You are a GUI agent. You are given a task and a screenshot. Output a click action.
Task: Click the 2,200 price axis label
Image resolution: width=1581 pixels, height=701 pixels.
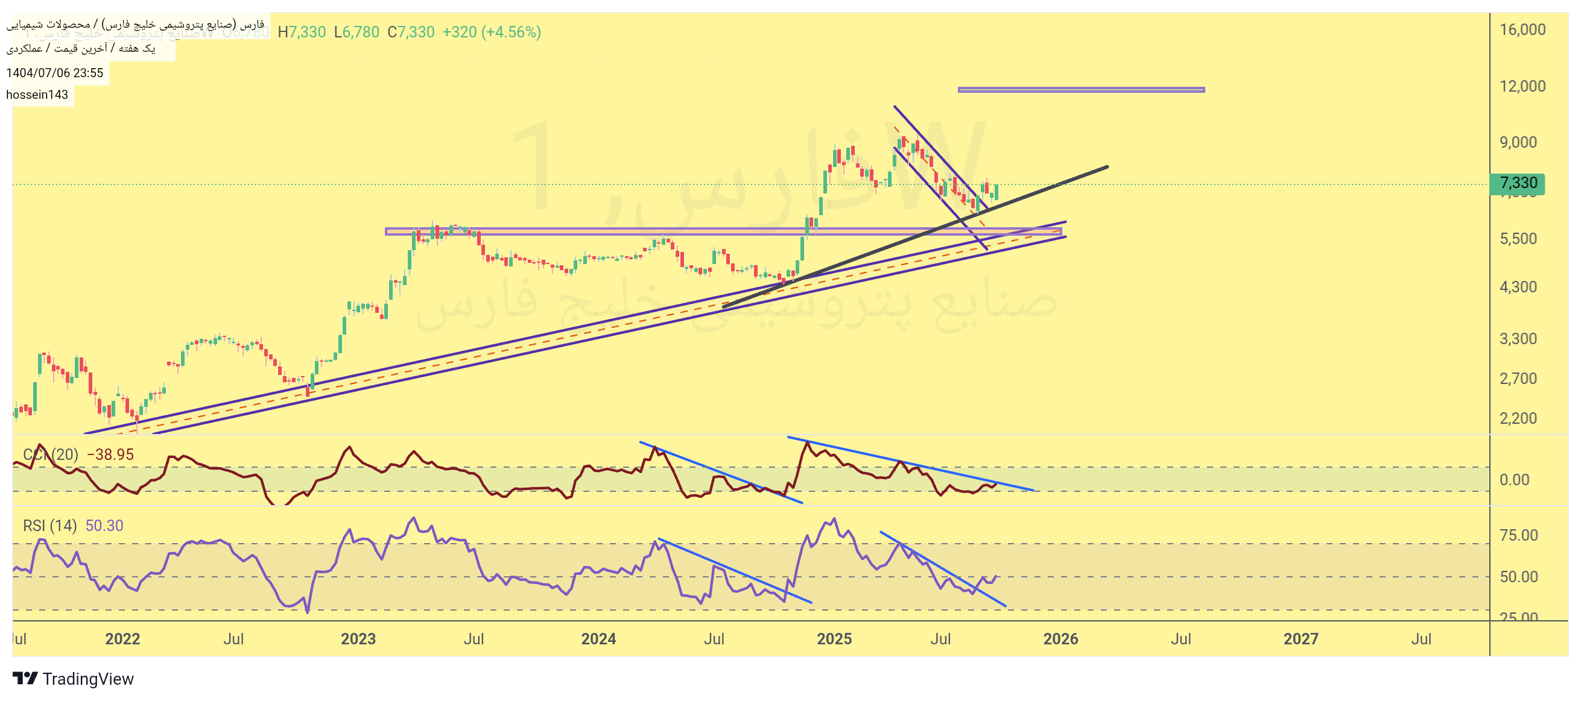pyautogui.click(x=1518, y=418)
